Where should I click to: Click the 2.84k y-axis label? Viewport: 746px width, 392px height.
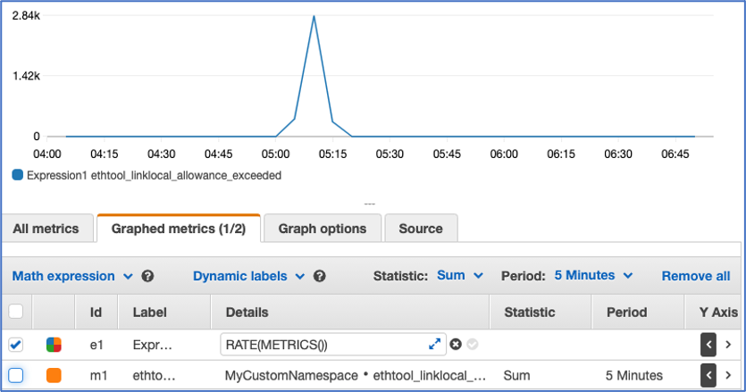point(26,16)
